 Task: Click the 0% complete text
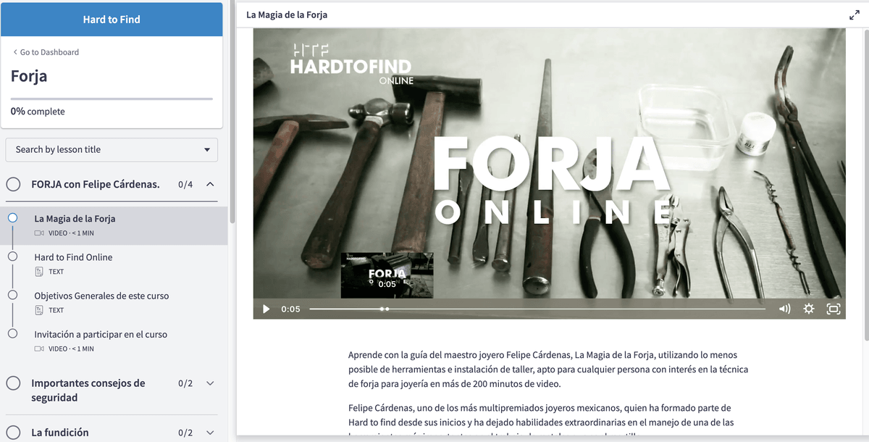coord(38,112)
